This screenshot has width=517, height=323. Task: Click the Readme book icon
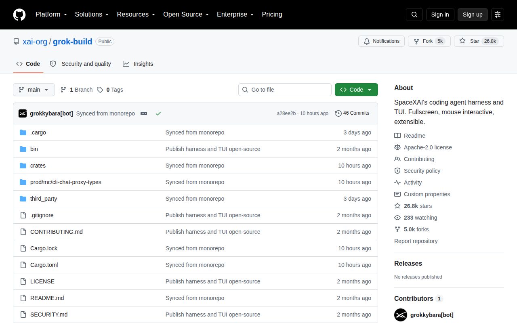(397, 136)
